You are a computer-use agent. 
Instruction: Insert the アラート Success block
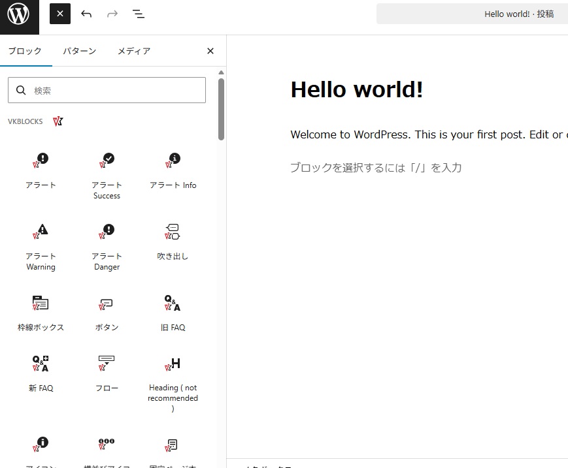tap(107, 174)
